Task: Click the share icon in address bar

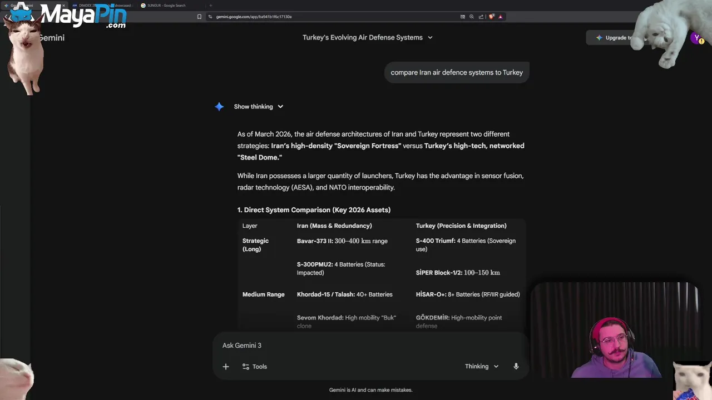Action: pos(481,17)
